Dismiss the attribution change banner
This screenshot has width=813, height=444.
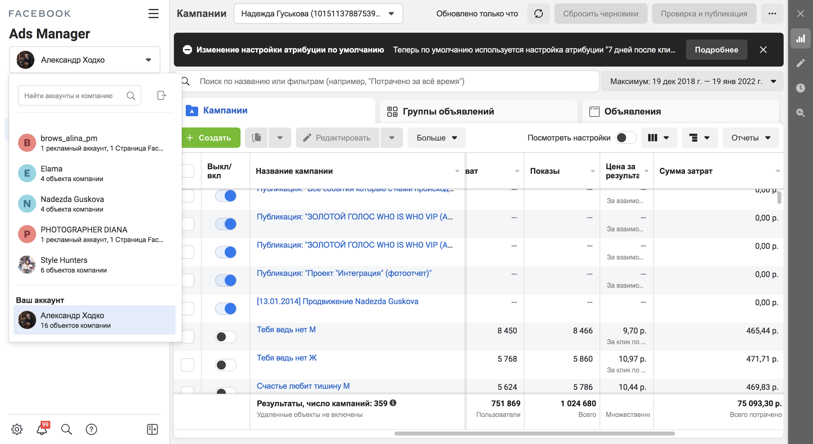[763, 50]
